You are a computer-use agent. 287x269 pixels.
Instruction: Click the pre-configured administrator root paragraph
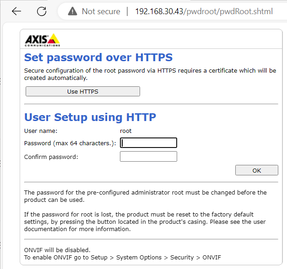coord(145,196)
